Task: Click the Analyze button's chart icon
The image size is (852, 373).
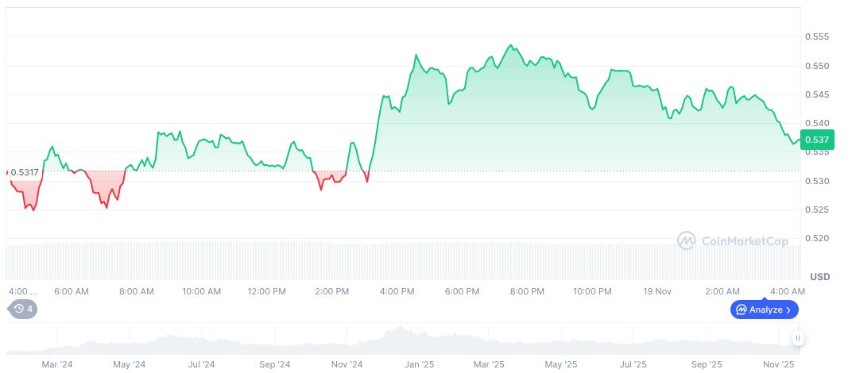Action: coord(741,310)
